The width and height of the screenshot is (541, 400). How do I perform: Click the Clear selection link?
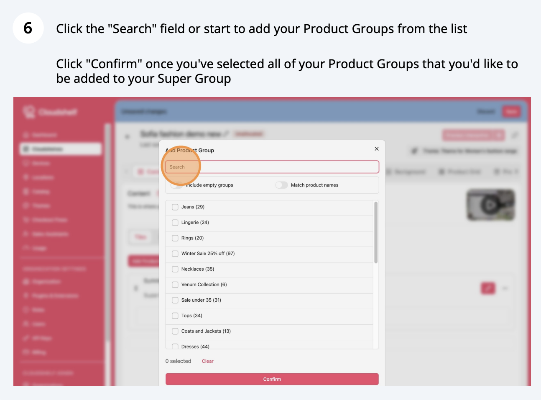207,361
